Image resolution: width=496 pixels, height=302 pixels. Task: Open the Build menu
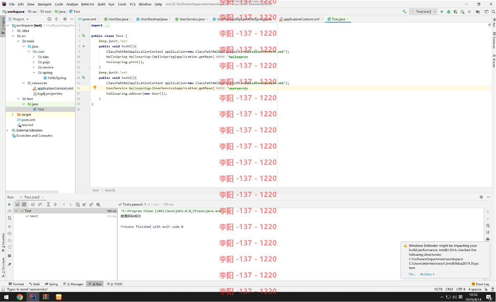click(101, 4)
